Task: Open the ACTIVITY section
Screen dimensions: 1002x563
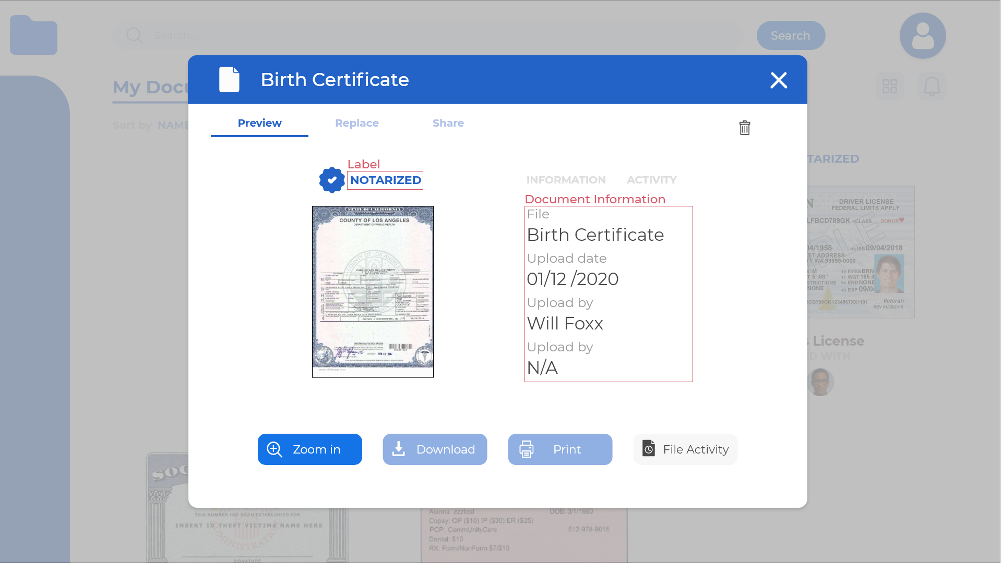Action: pos(651,180)
